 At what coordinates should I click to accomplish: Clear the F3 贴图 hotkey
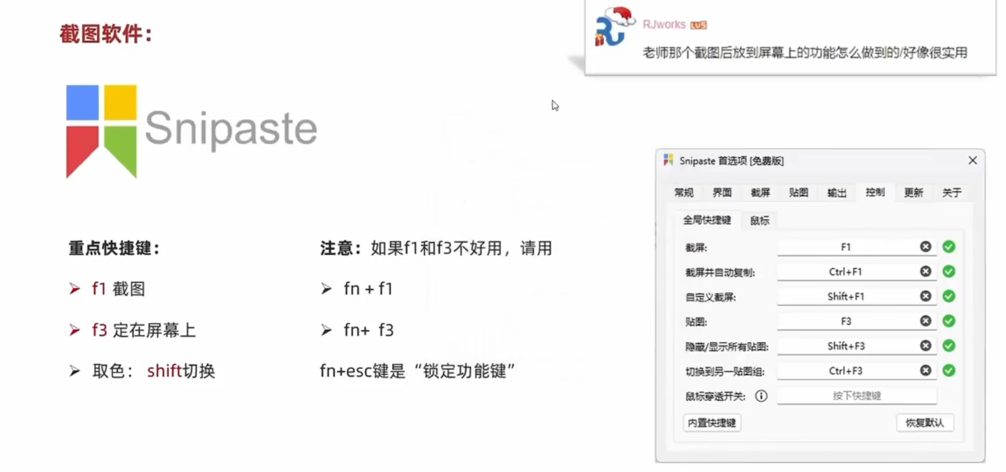pyautogui.click(x=925, y=321)
